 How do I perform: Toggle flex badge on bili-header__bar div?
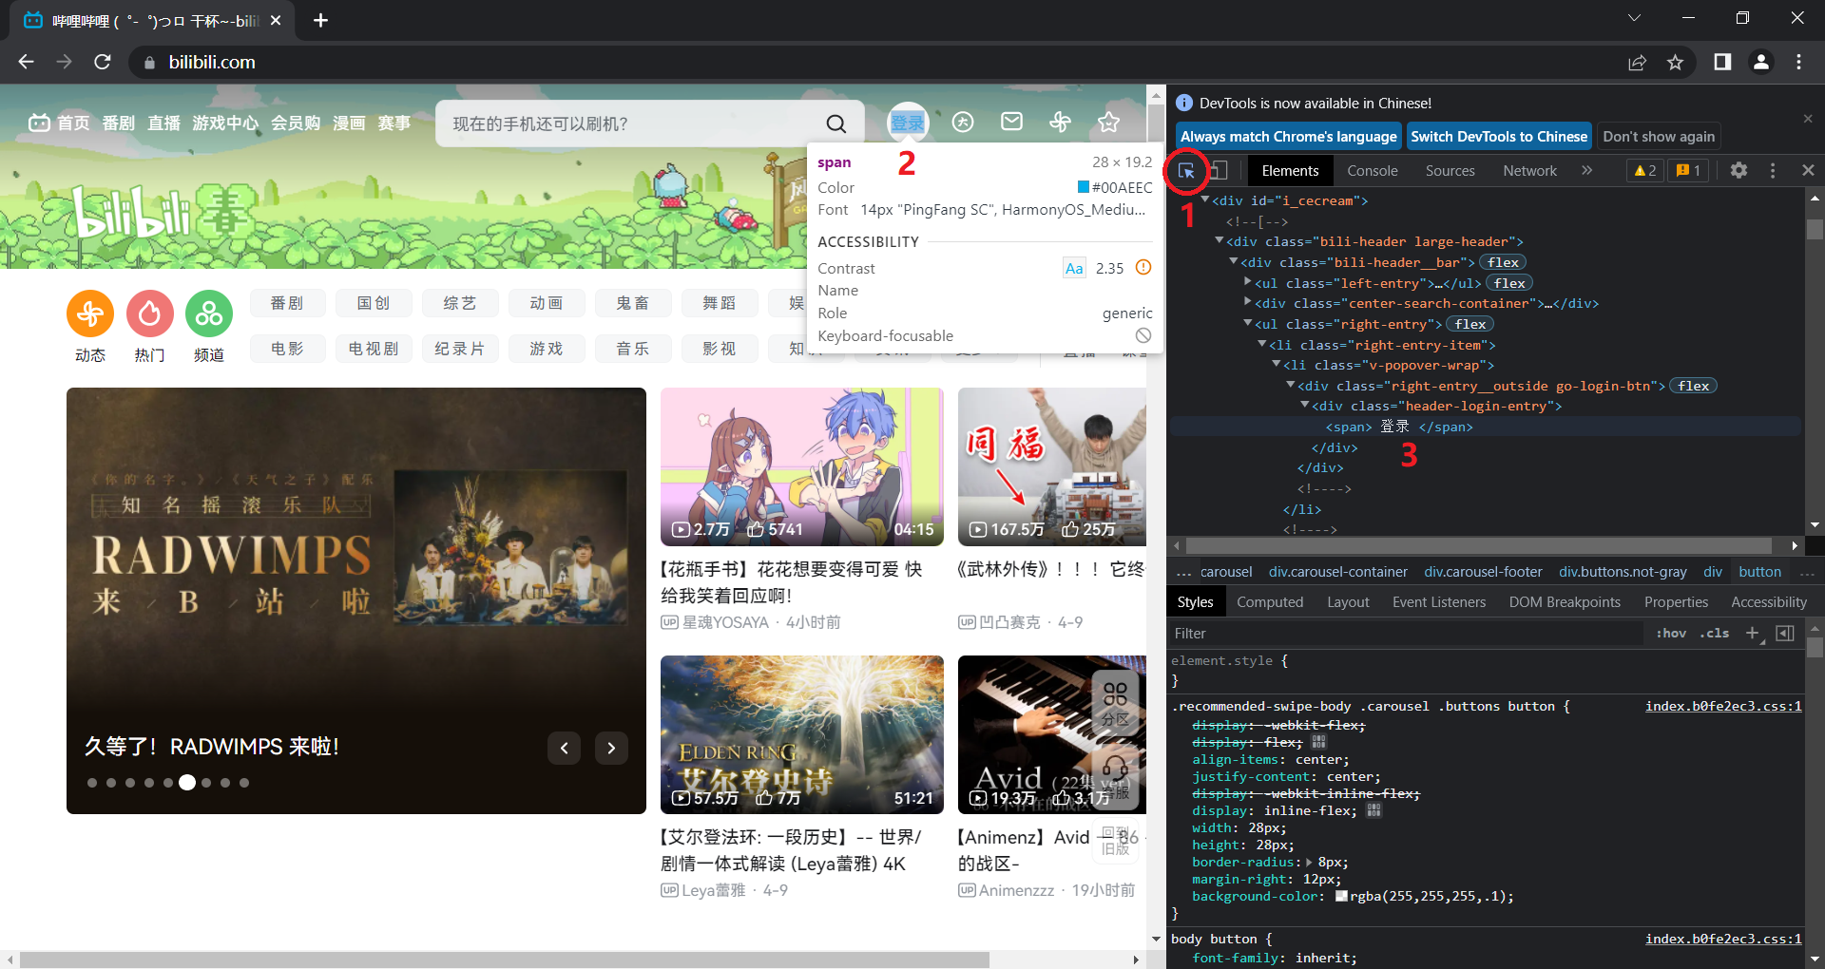[x=1503, y=262]
